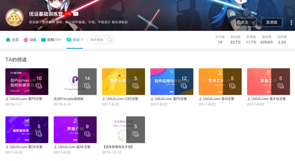Click the 频道 channel icon
Screen dimensions: 295x161
click(69, 40)
